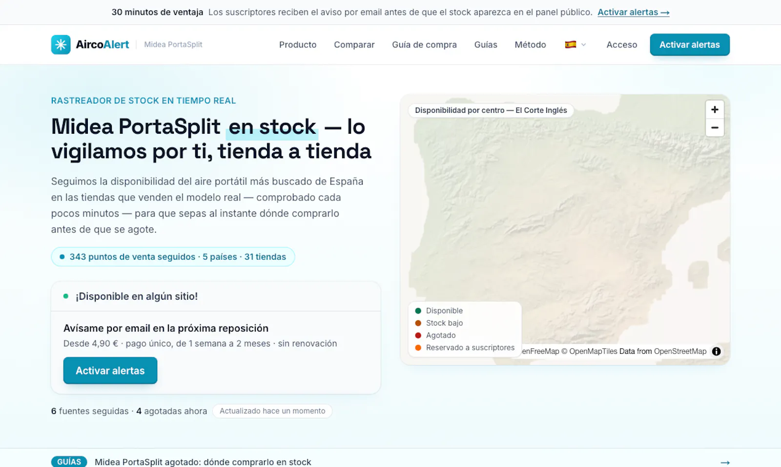Click the AircoAlert snowflake logo icon
Screen dimensions: 781x467
tap(61, 44)
